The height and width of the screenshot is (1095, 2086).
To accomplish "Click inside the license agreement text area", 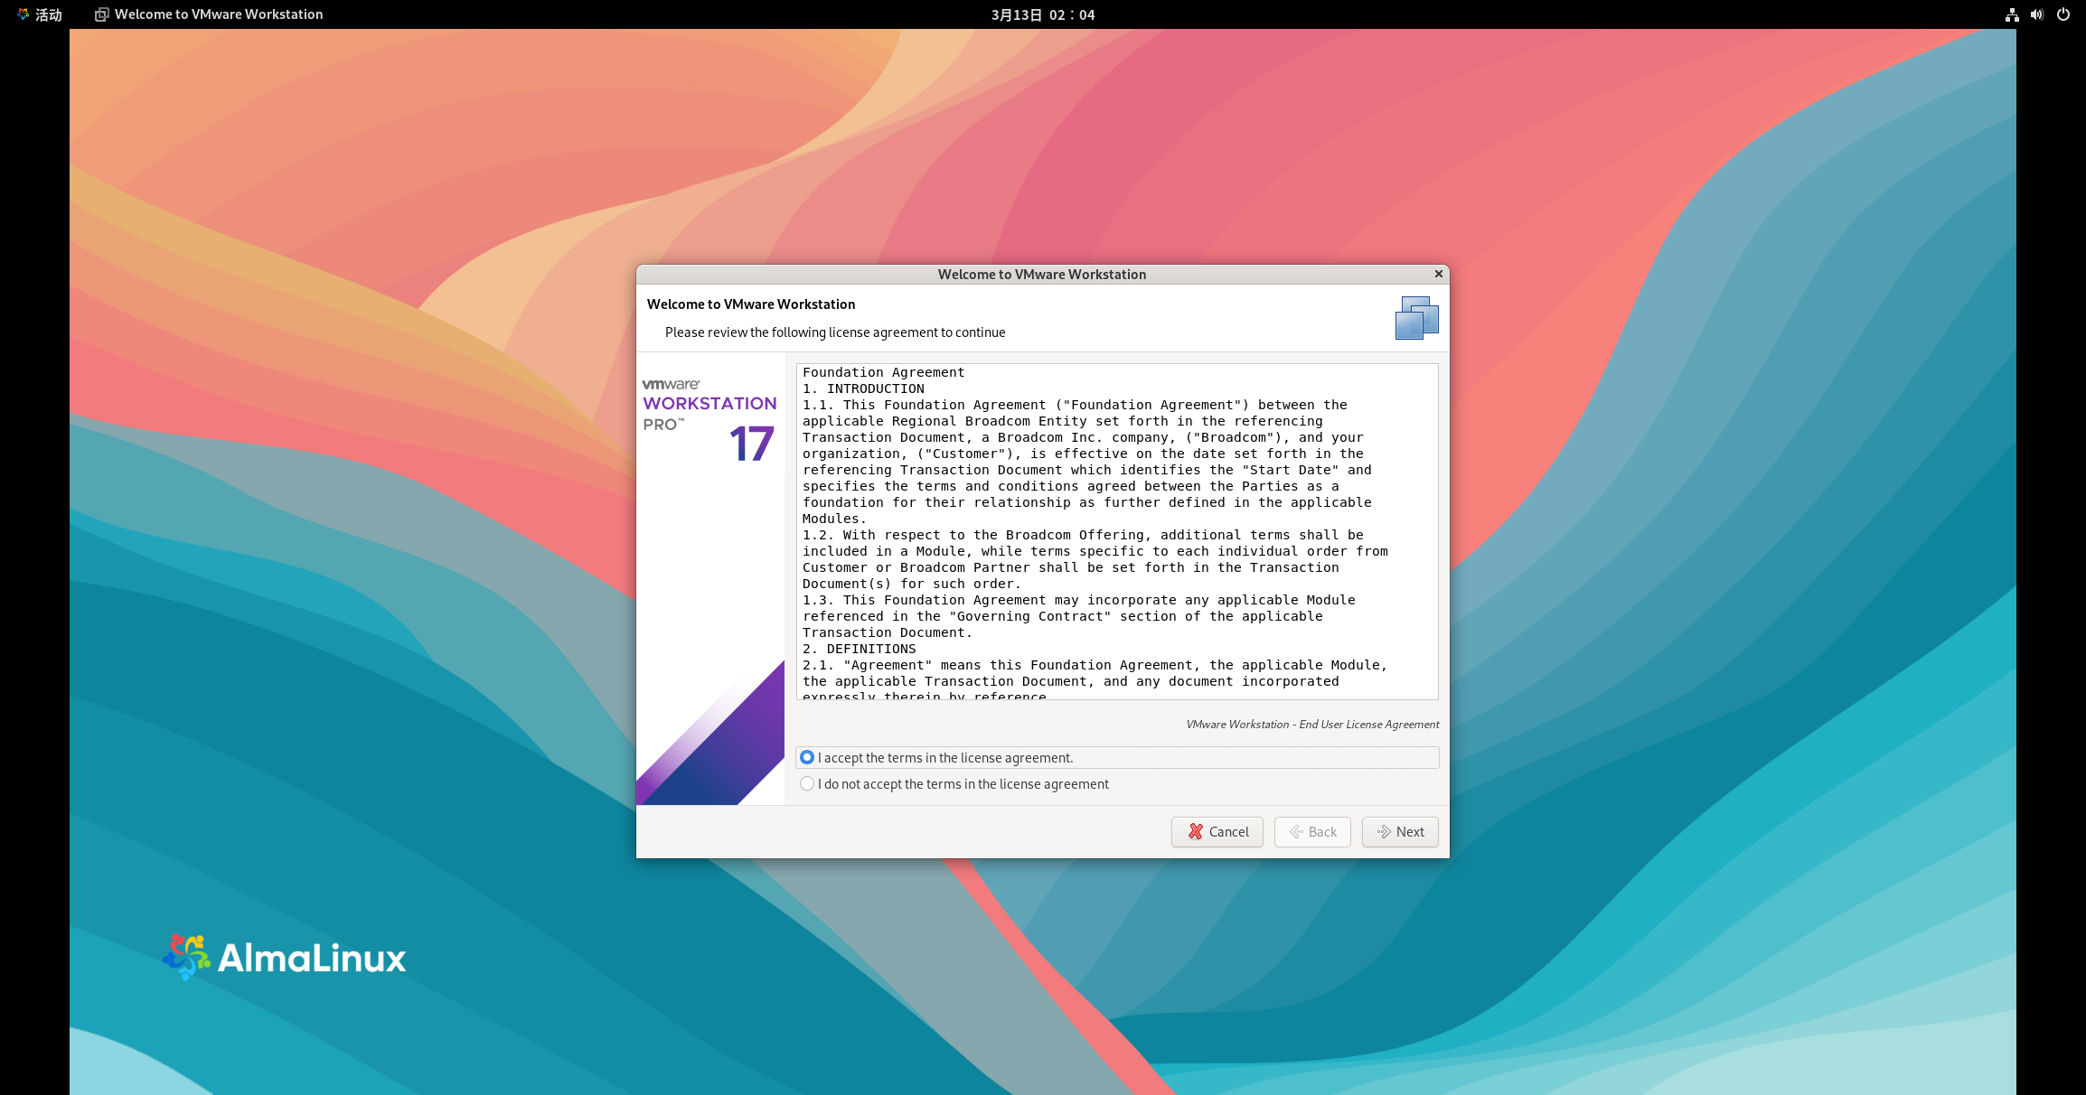I will (x=1116, y=531).
